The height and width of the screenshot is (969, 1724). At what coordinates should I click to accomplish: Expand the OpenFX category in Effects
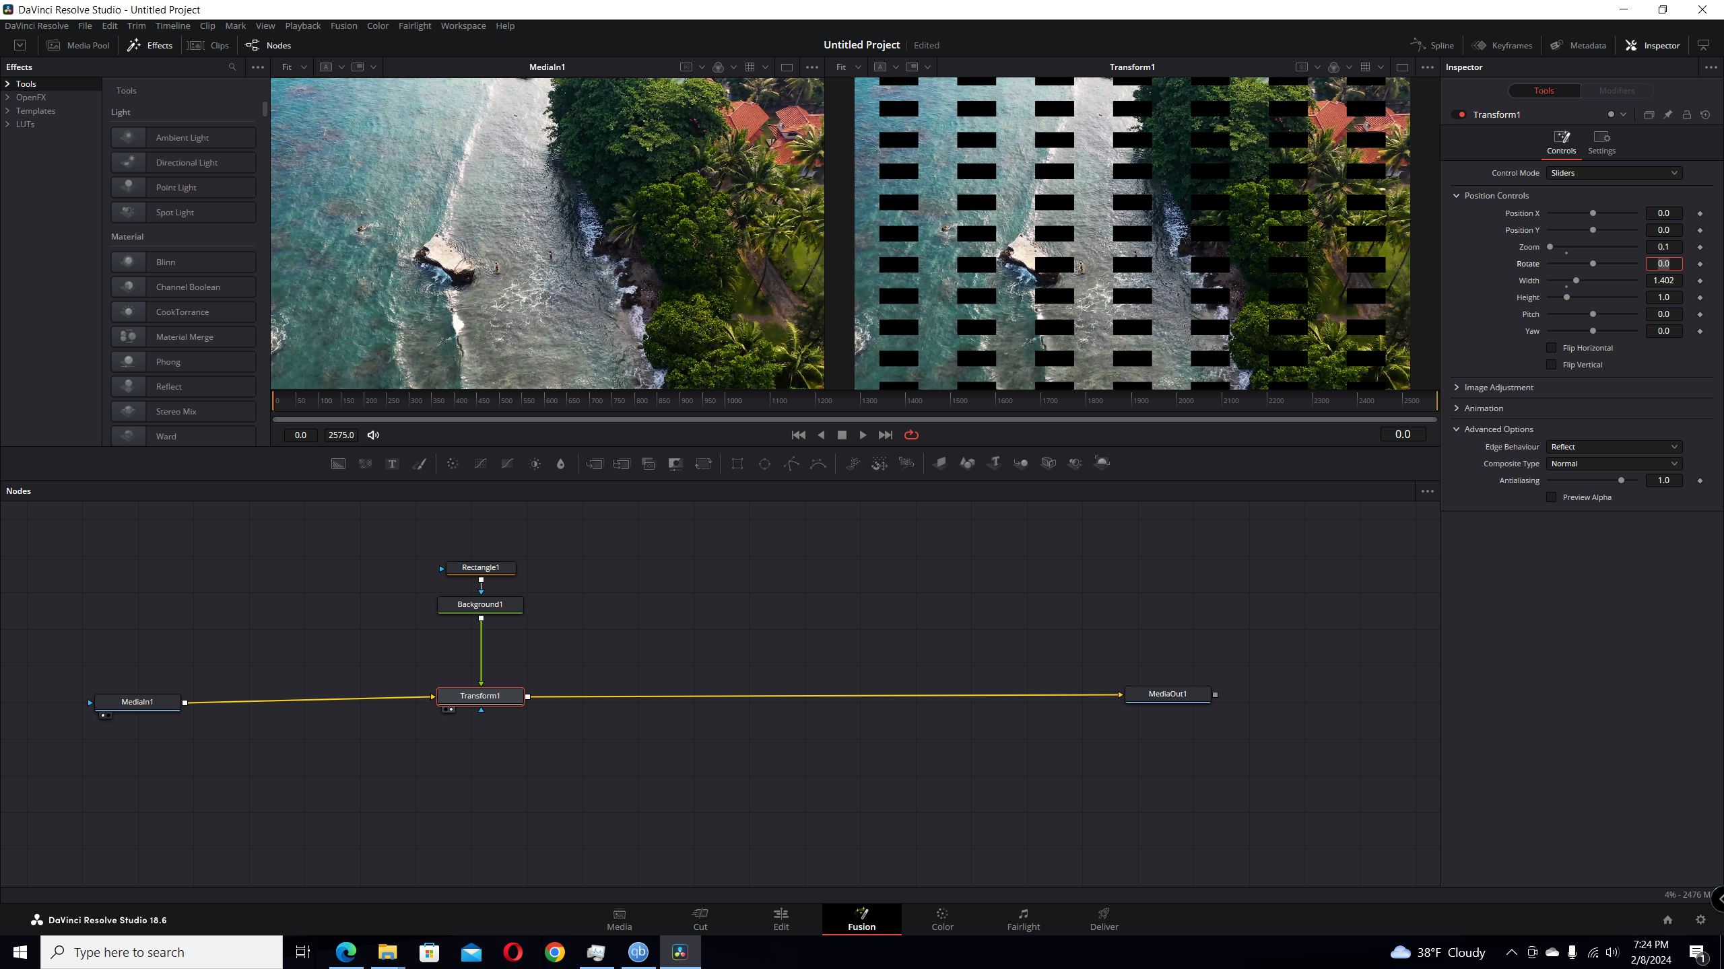(7, 98)
